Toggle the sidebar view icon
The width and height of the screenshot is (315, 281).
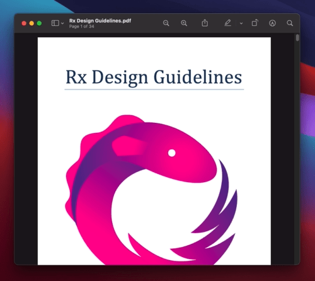55,23
